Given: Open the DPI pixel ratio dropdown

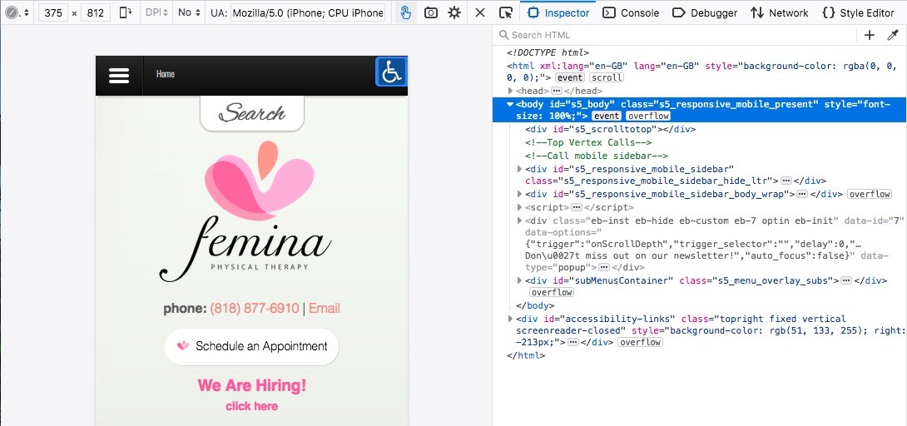Looking at the screenshot, I should pos(156,12).
